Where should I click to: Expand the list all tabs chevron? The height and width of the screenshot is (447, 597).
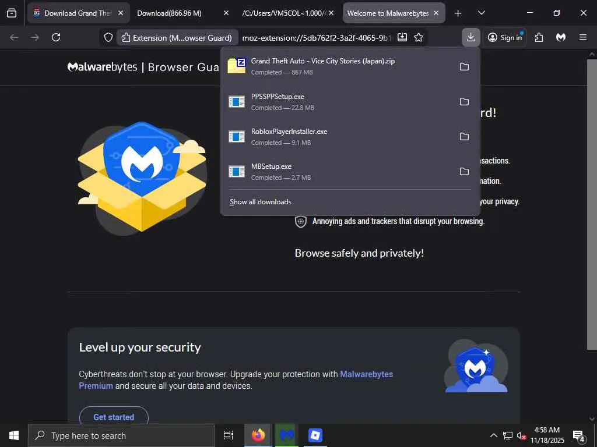click(x=481, y=13)
